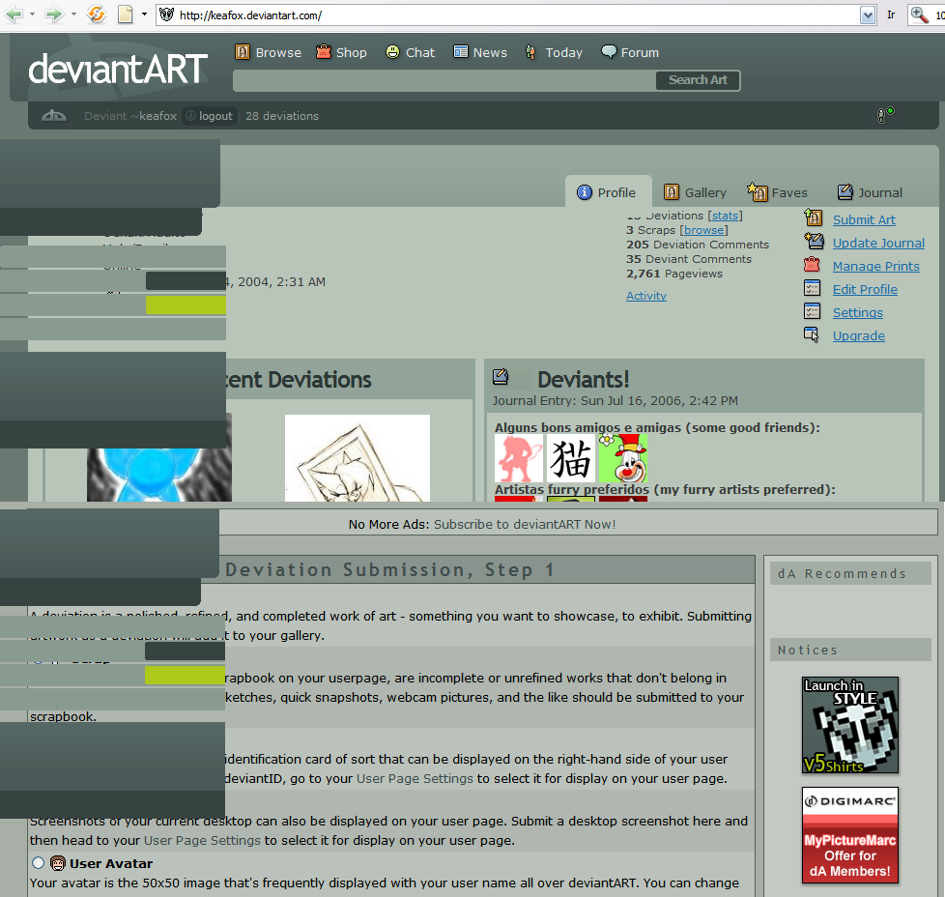Open the forward button history dropdown arrow
Viewport: 945px width, 897px height.
coord(73,14)
